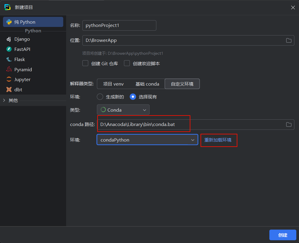Click the conda 路径 input field
Viewport: 299px width, 243px height.
(x=195, y=124)
